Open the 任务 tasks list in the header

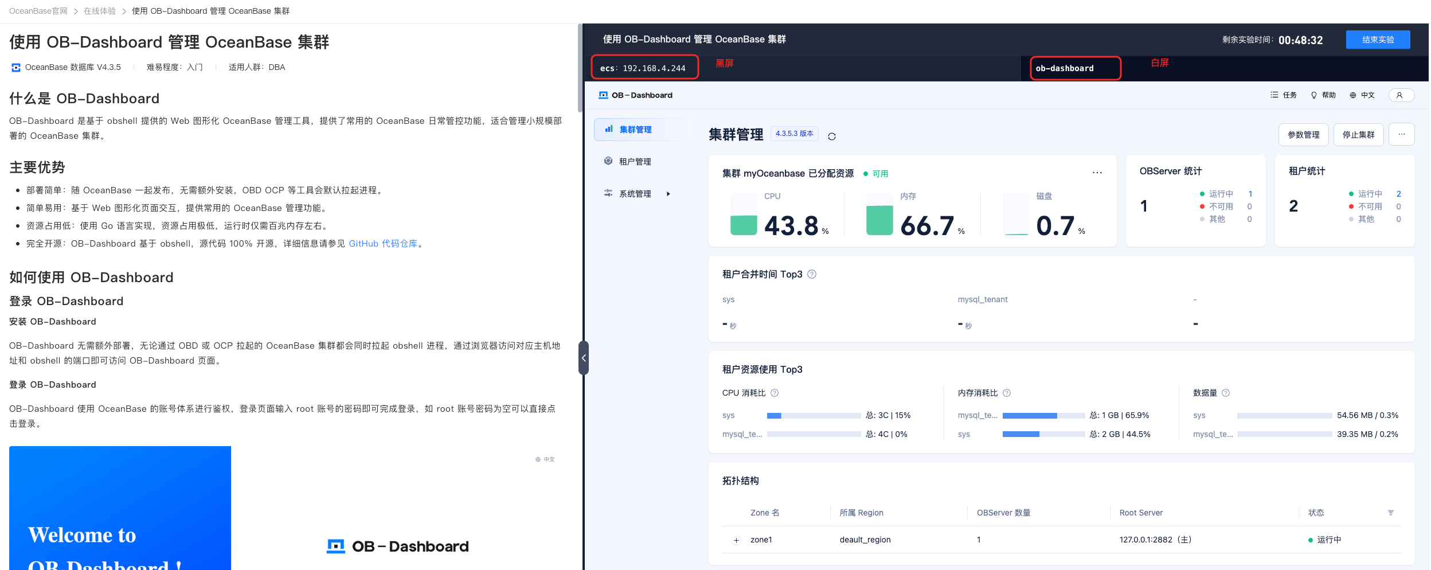[x=1283, y=95]
